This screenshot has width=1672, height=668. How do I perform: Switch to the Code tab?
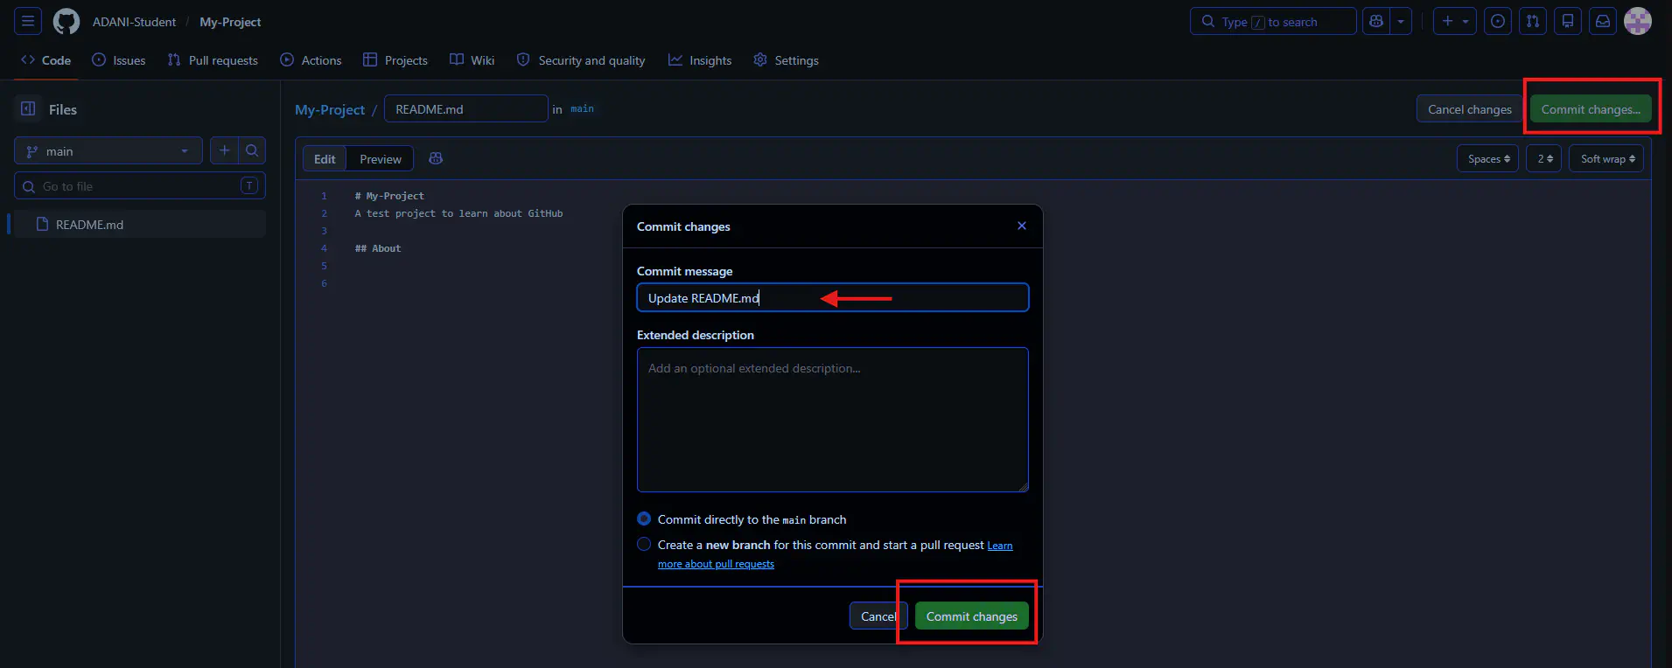click(x=45, y=60)
